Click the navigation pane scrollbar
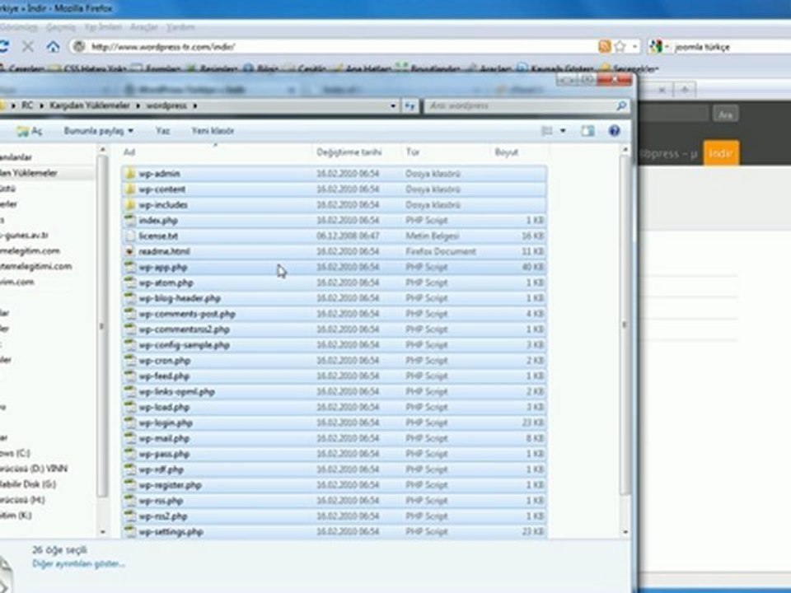 click(x=102, y=325)
